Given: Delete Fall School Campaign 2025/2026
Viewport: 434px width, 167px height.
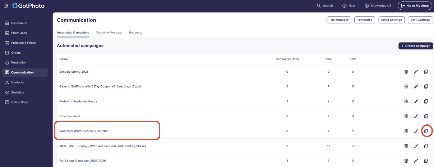Looking at the screenshot, I should [406, 161].
